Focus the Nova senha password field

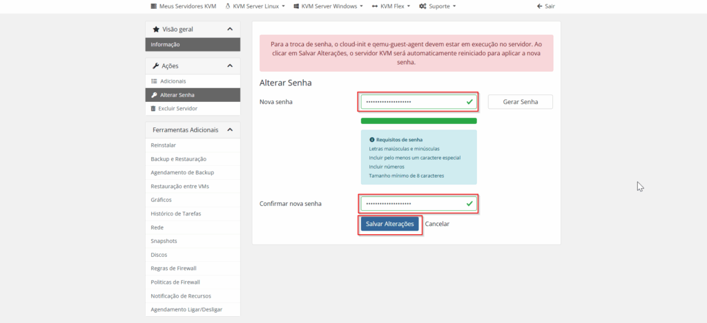412,102
